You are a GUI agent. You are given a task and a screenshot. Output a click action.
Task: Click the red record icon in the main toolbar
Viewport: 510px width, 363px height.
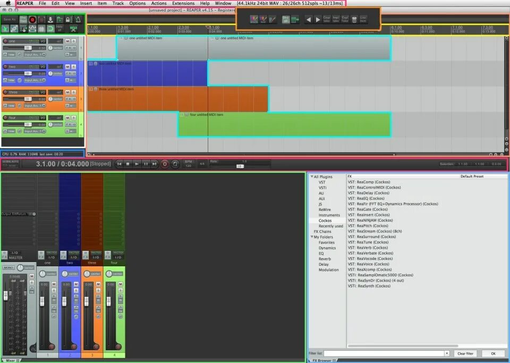pos(32,20)
